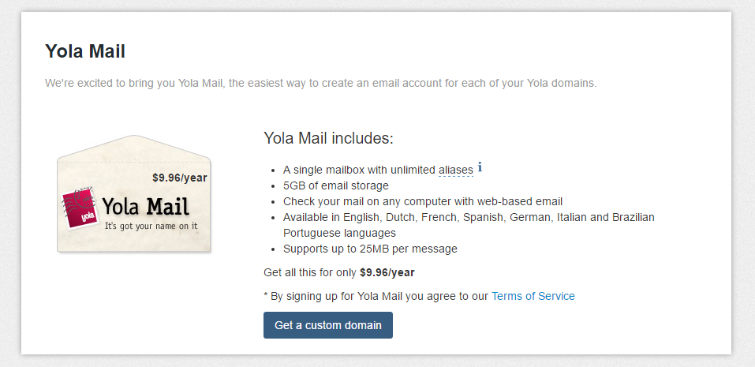Click the Supports up to 25MB bullet

coord(370,249)
